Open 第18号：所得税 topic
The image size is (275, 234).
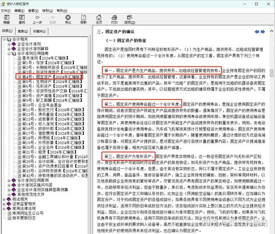tap(51, 138)
